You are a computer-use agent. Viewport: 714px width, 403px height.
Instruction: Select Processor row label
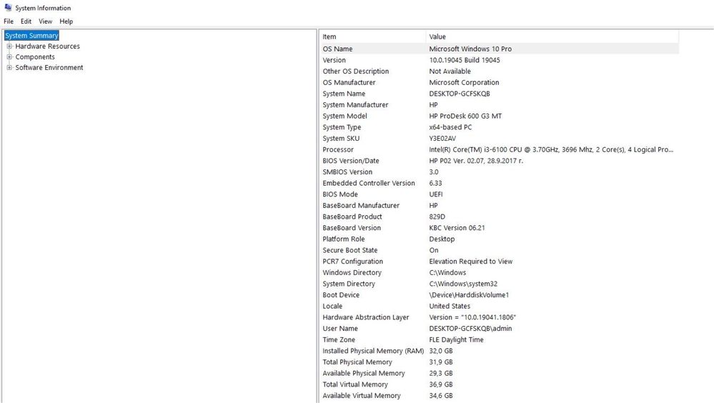click(x=338, y=149)
